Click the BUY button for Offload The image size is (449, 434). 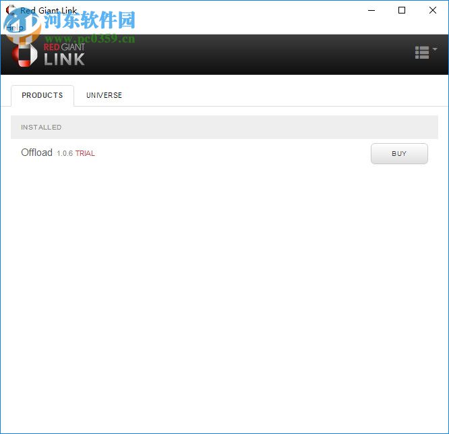[x=399, y=154]
